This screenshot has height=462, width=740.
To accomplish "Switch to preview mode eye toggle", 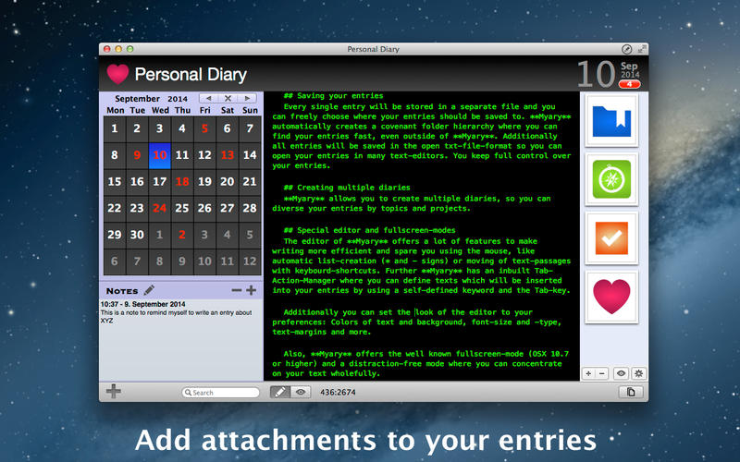I will (x=301, y=392).
